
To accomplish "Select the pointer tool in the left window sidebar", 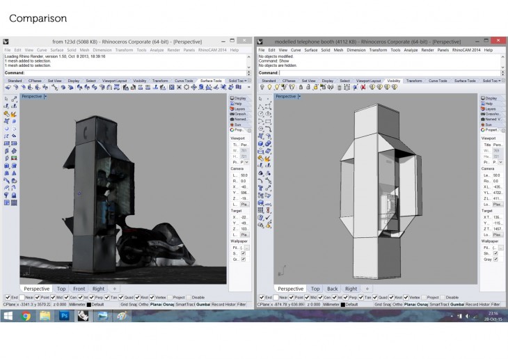I will coord(7,99).
